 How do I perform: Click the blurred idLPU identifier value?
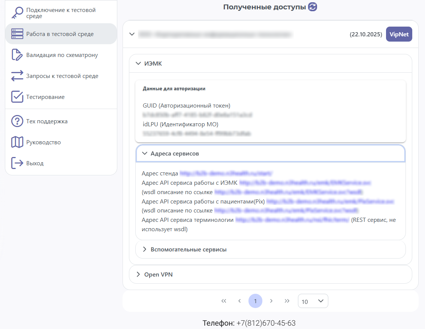click(197, 133)
